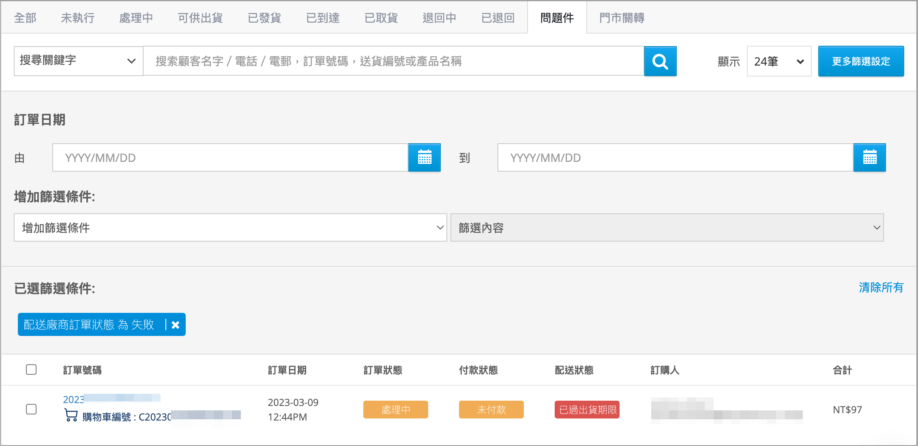Switch to the 門市關轉 tab
The width and height of the screenshot is (918, 446).
coord(622,18)
